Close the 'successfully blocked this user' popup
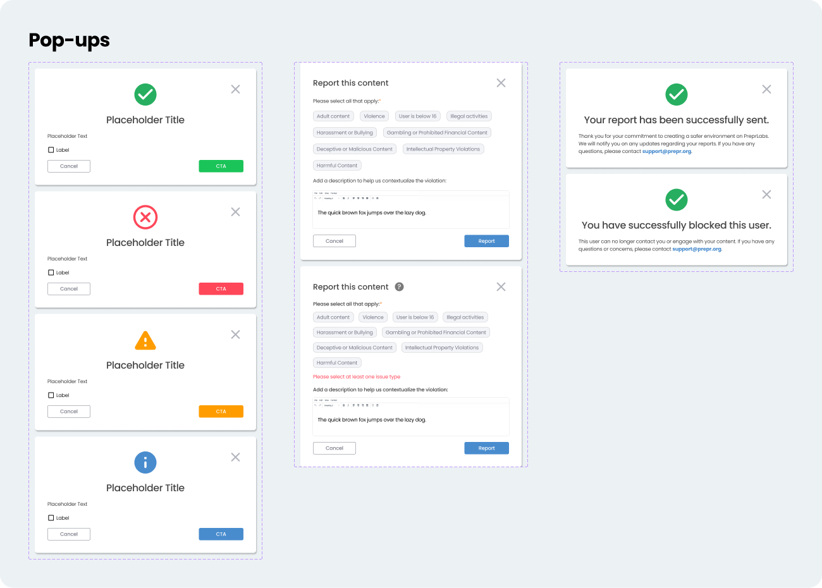 pos(766,195)
